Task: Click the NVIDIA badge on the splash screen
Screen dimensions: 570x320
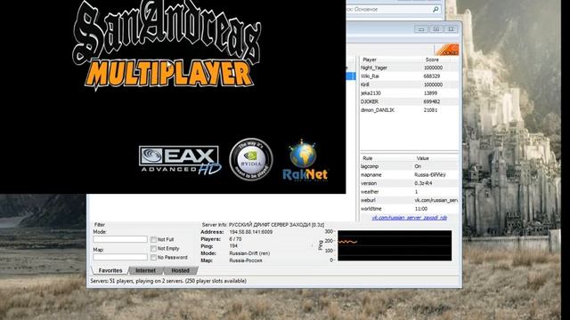Action: click(251, 159)
